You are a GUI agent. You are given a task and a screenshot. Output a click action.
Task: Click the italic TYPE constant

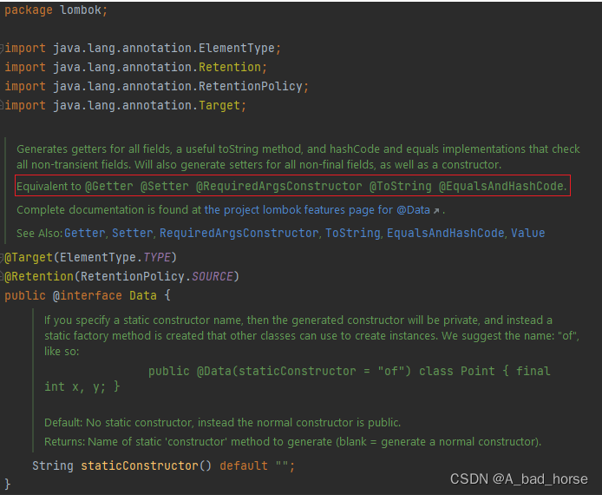157,257
